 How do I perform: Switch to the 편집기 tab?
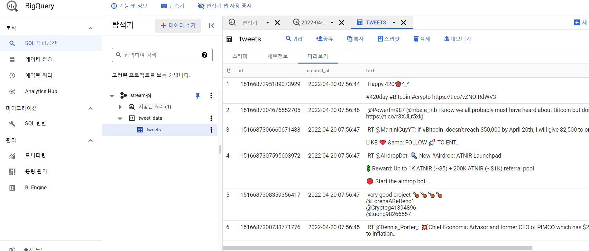[250, 22]
